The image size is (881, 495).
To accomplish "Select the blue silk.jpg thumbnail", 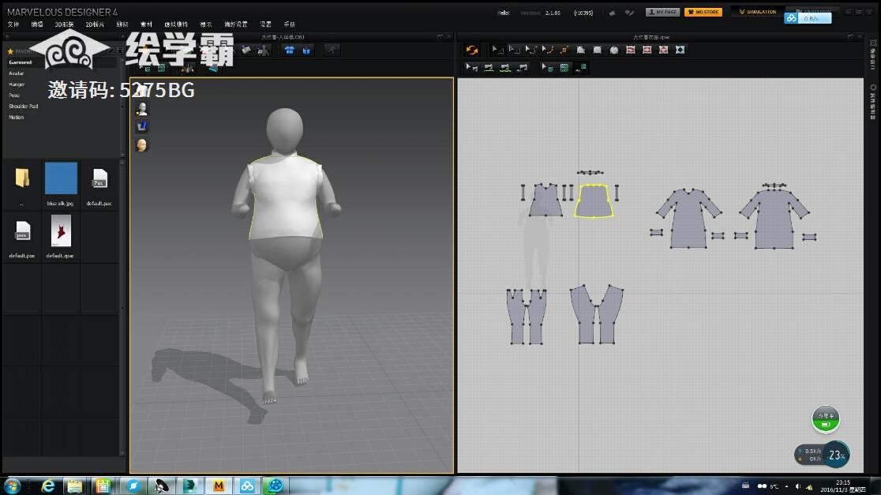I will (61, 178).
